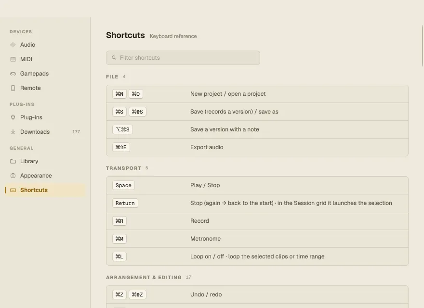Click the ⌘⇧E export key badge

pos(121,147)
